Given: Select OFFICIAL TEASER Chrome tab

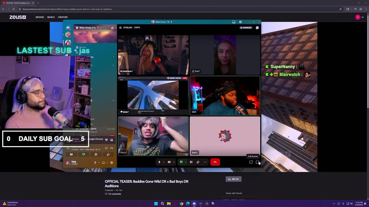Looking at the screenshot, I should pos(18,3).
